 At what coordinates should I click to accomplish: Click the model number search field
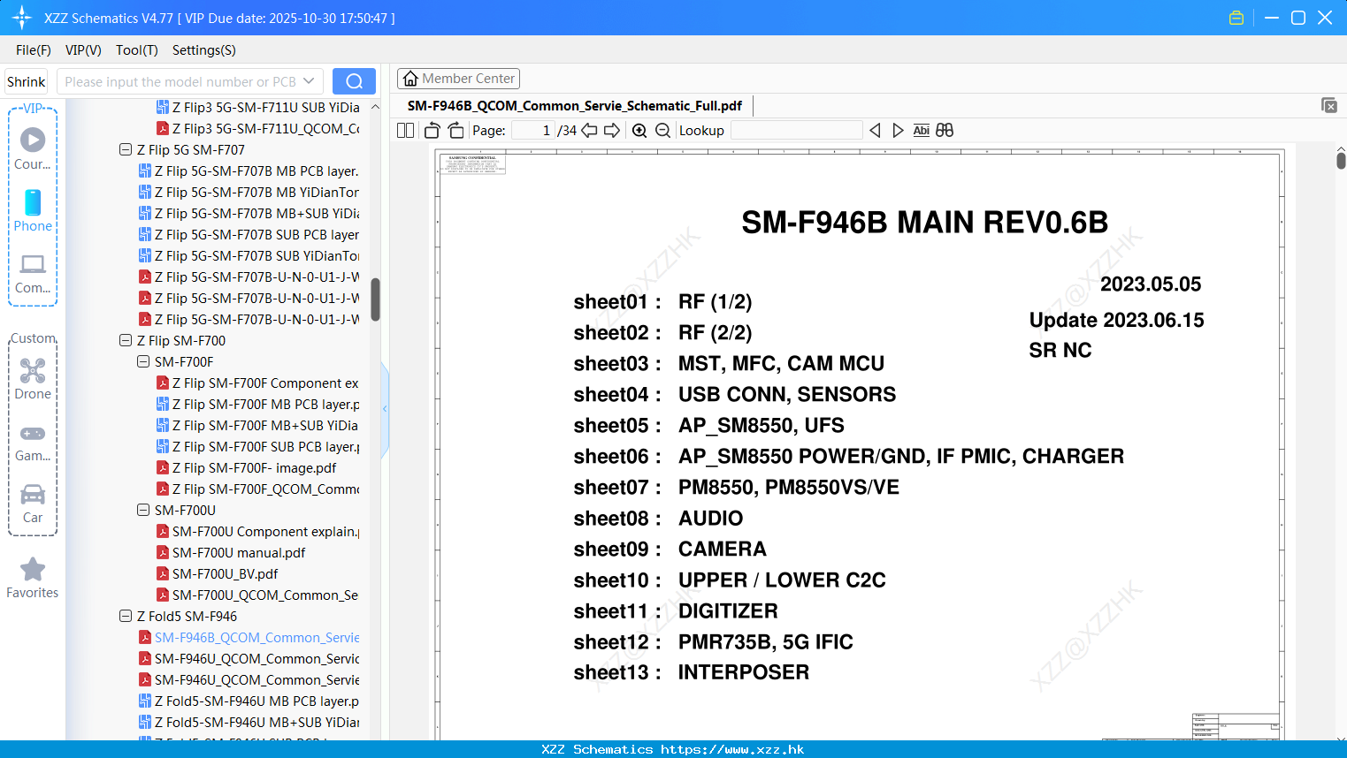click(180, 81)
